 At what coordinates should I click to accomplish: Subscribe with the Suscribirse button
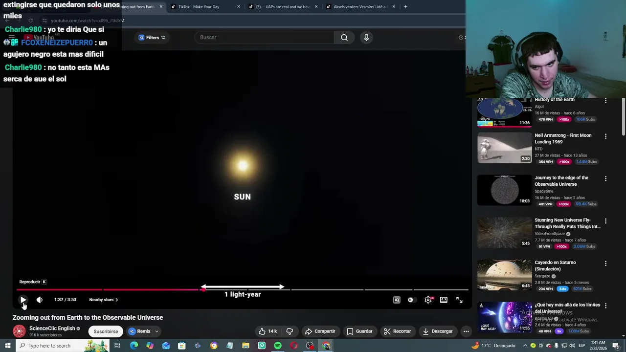point(106,331)
